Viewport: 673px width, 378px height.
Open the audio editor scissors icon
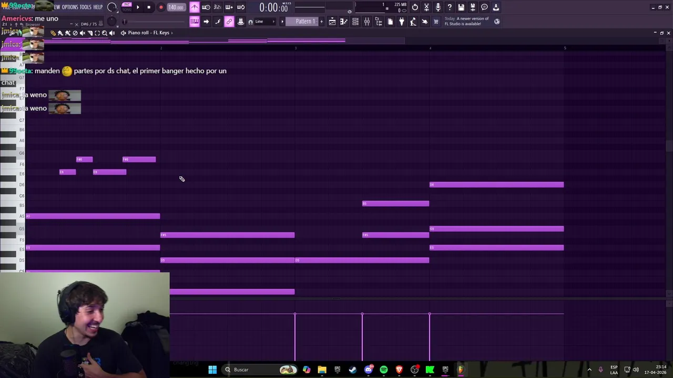(426, 7)
